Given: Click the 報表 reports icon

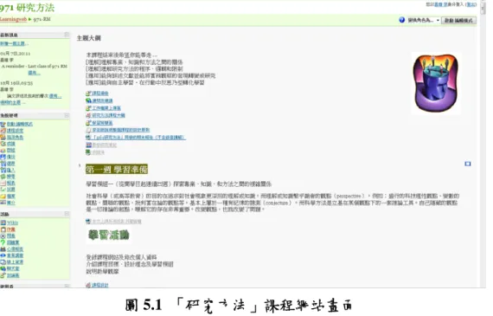Looking at the screenshot, I should [3, 183].
